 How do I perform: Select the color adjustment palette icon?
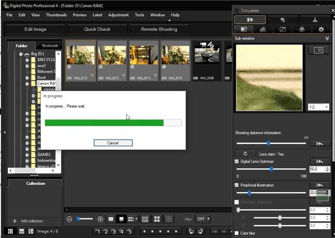(301, 29)
